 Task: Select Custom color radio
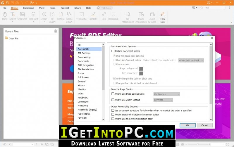pos(114,64)
